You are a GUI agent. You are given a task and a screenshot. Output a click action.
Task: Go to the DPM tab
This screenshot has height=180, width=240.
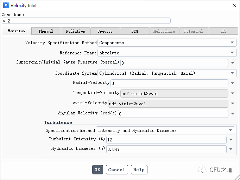pos(135,31)
